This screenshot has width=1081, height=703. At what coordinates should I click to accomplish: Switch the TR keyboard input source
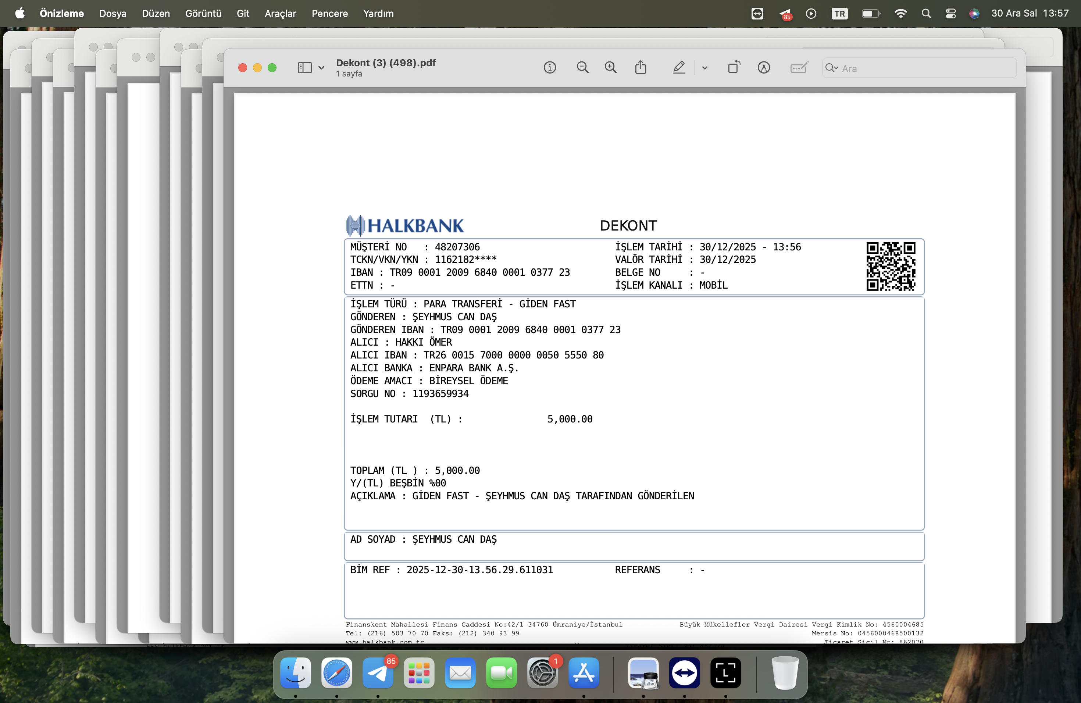point(839,14)
